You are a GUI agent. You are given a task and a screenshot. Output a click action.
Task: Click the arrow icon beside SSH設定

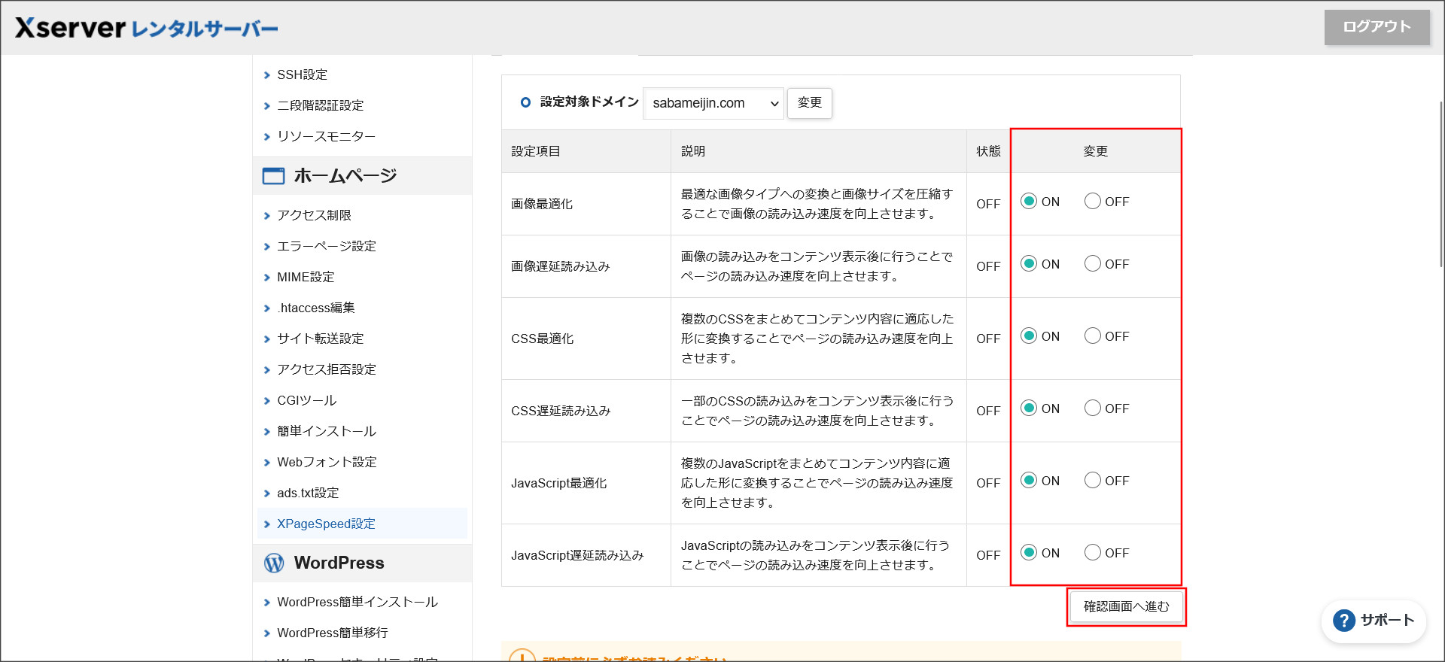tap(266, 75)
